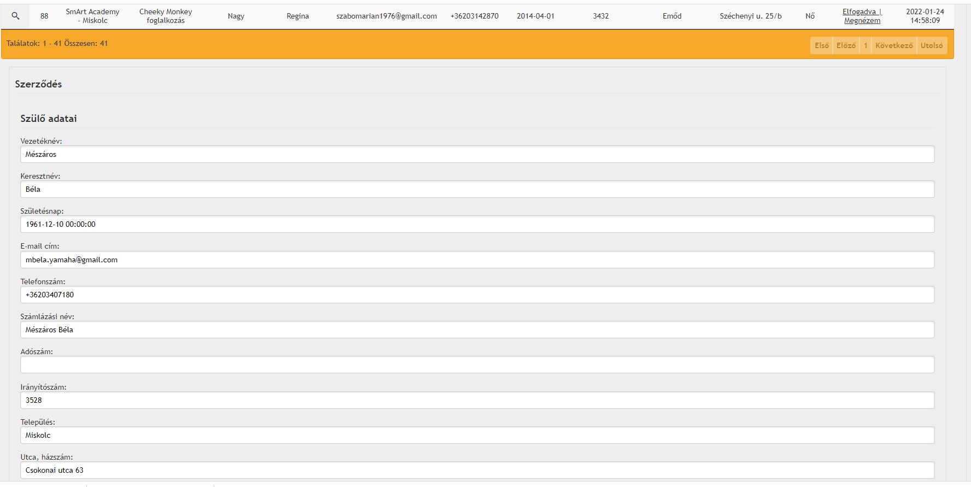Viewport: 971px width, 487px height.
Task: Focus the Vezetéknév field containing Mészáros
Action: coord(477,154)
